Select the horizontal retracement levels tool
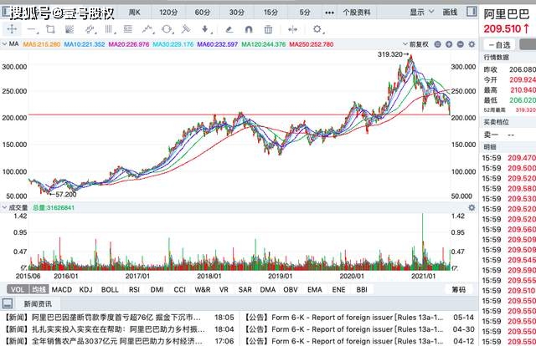The image size is (536, 346). [128, 29]
